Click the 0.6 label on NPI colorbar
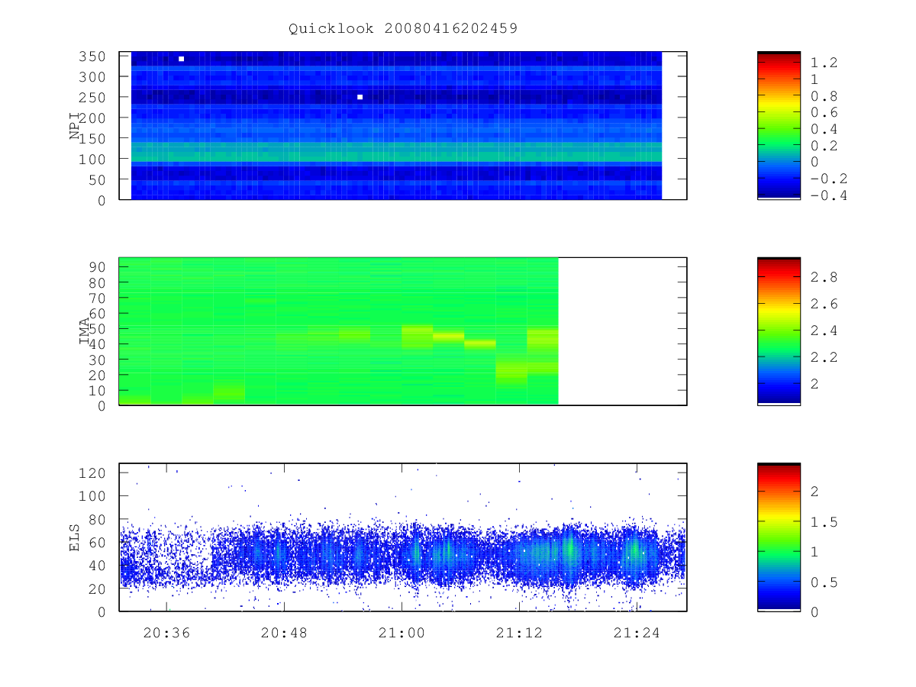 [824, 112]
